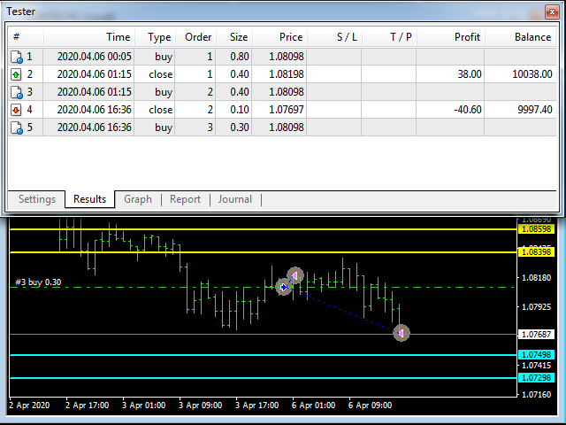Sort by the Time column header

(x=89, y=37)
